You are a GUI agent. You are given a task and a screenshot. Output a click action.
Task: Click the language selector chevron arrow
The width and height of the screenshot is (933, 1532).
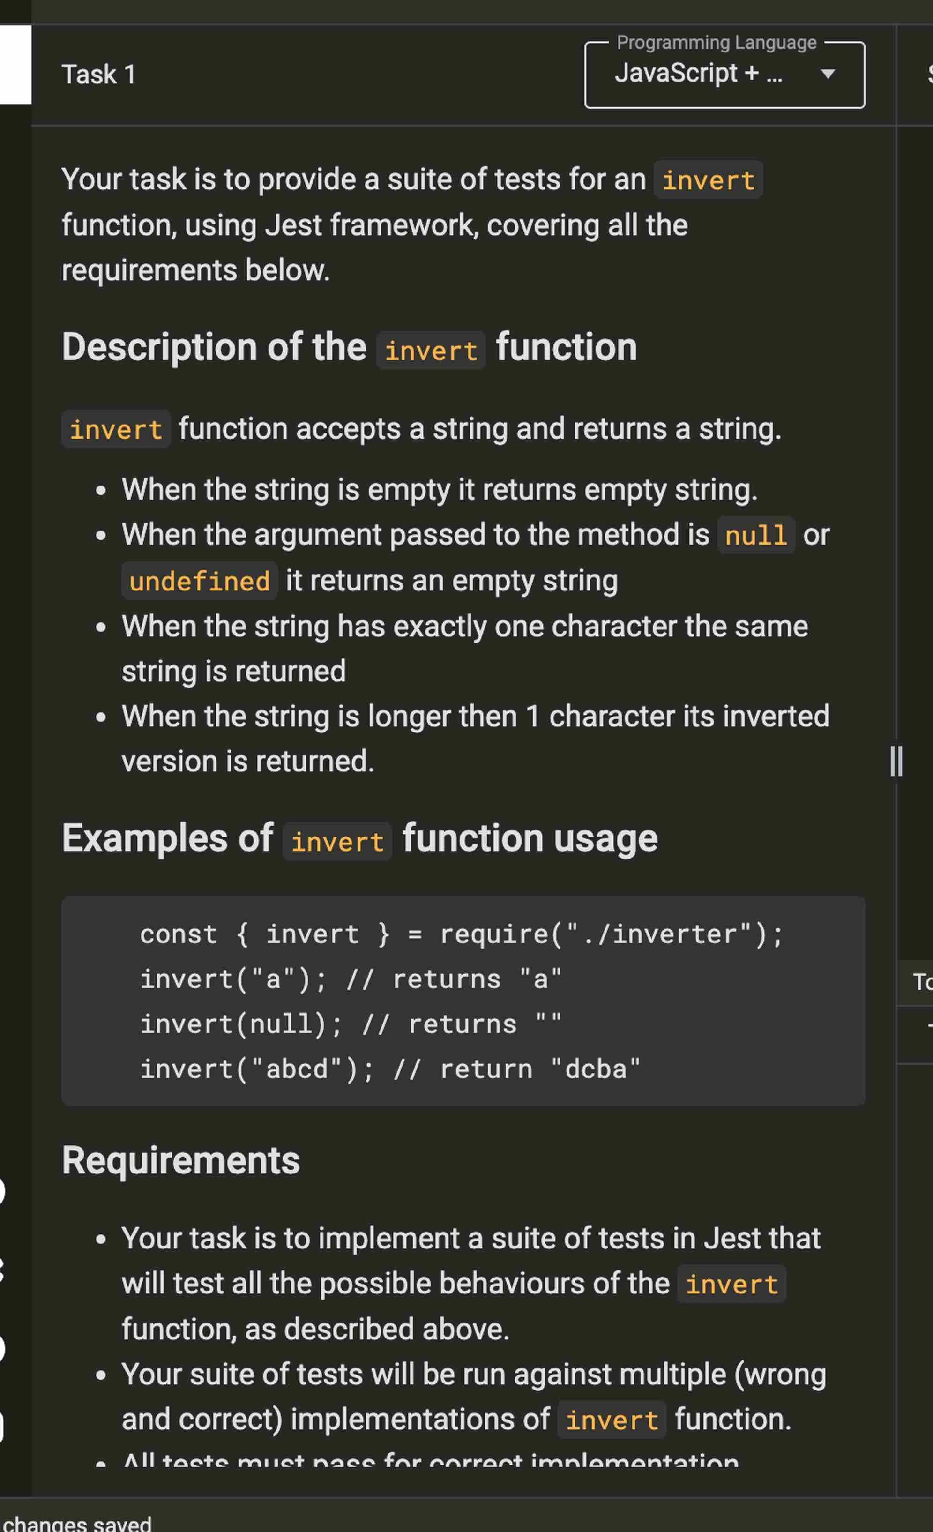(x=828, y=75)
